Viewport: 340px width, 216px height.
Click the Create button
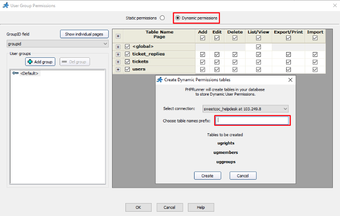click(x=207, y=176)
